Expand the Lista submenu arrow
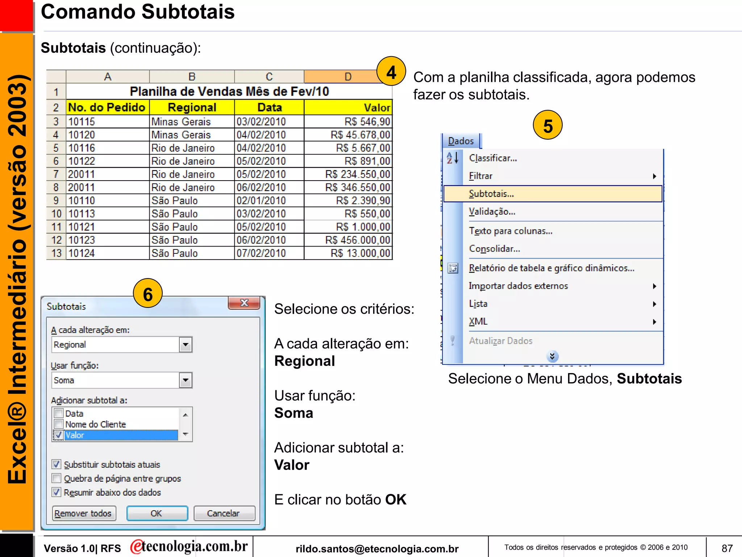742x557 pixels. pyautogui.click(x=654, y=304)
